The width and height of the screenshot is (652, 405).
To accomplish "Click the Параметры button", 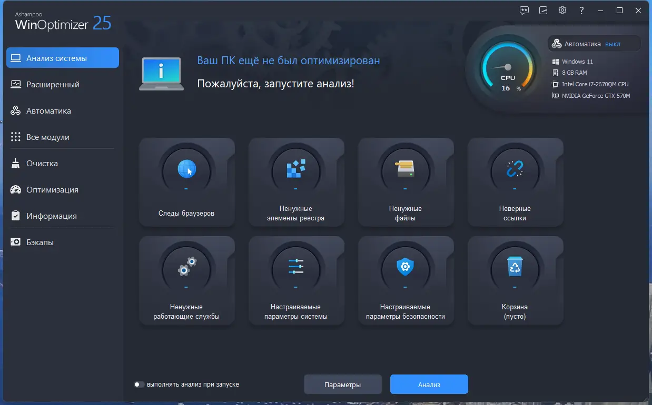I will [x=343, y=384].
